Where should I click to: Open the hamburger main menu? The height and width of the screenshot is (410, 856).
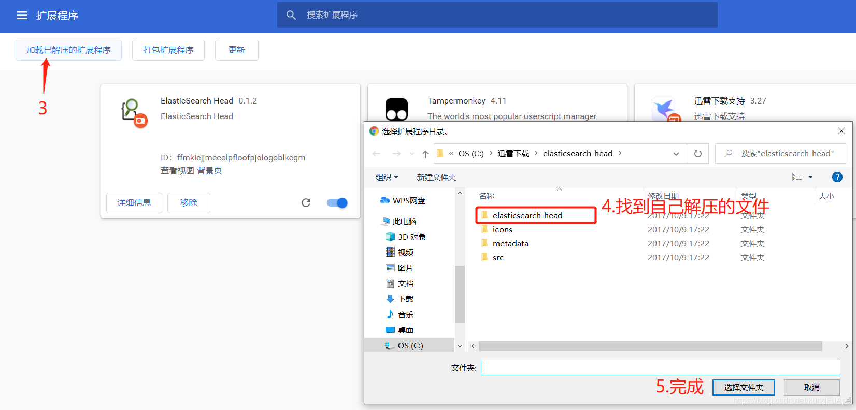[x=22, y=16]
